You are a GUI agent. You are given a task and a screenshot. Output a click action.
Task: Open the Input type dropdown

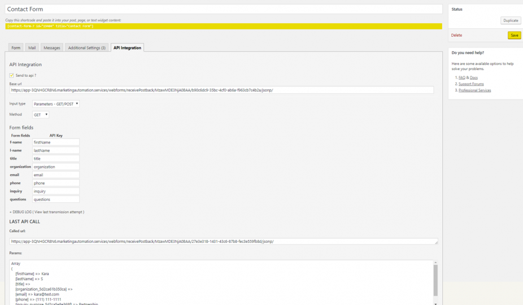pyautogui.click(x=55, y=104)
